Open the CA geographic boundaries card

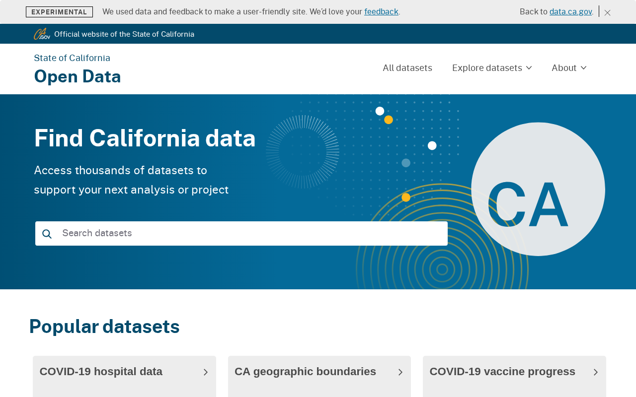coord(305,372)
